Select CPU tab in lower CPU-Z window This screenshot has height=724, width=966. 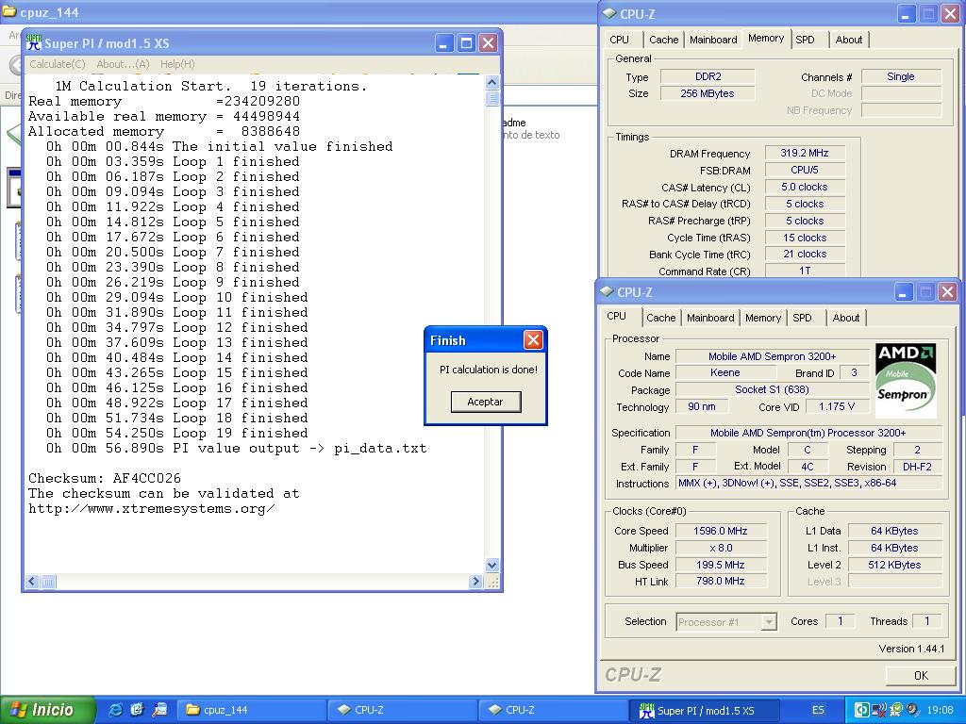coord(617,317)
